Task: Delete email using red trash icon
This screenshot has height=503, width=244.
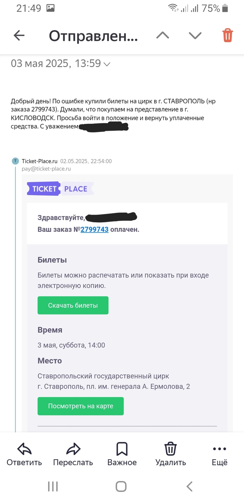Action: (228, 35)
